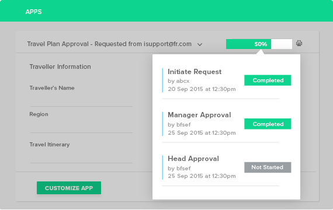Click the Traveller Information heading
The image size is (333, 210).
pos(60,66)
